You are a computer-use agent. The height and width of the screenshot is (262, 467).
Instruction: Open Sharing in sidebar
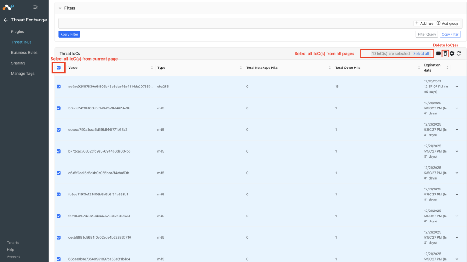point(18,63)
